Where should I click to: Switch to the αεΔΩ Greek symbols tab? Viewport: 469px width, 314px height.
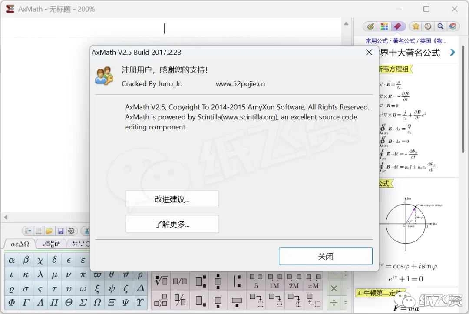(x=20, y=244)
